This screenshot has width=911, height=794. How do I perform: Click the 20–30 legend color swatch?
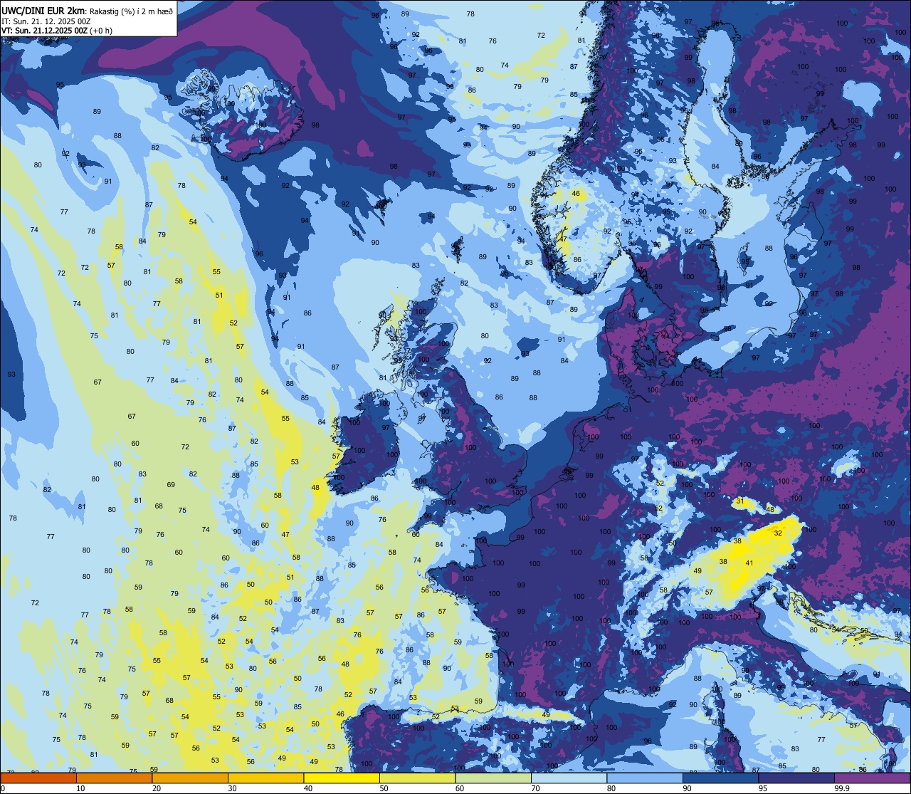190,778
